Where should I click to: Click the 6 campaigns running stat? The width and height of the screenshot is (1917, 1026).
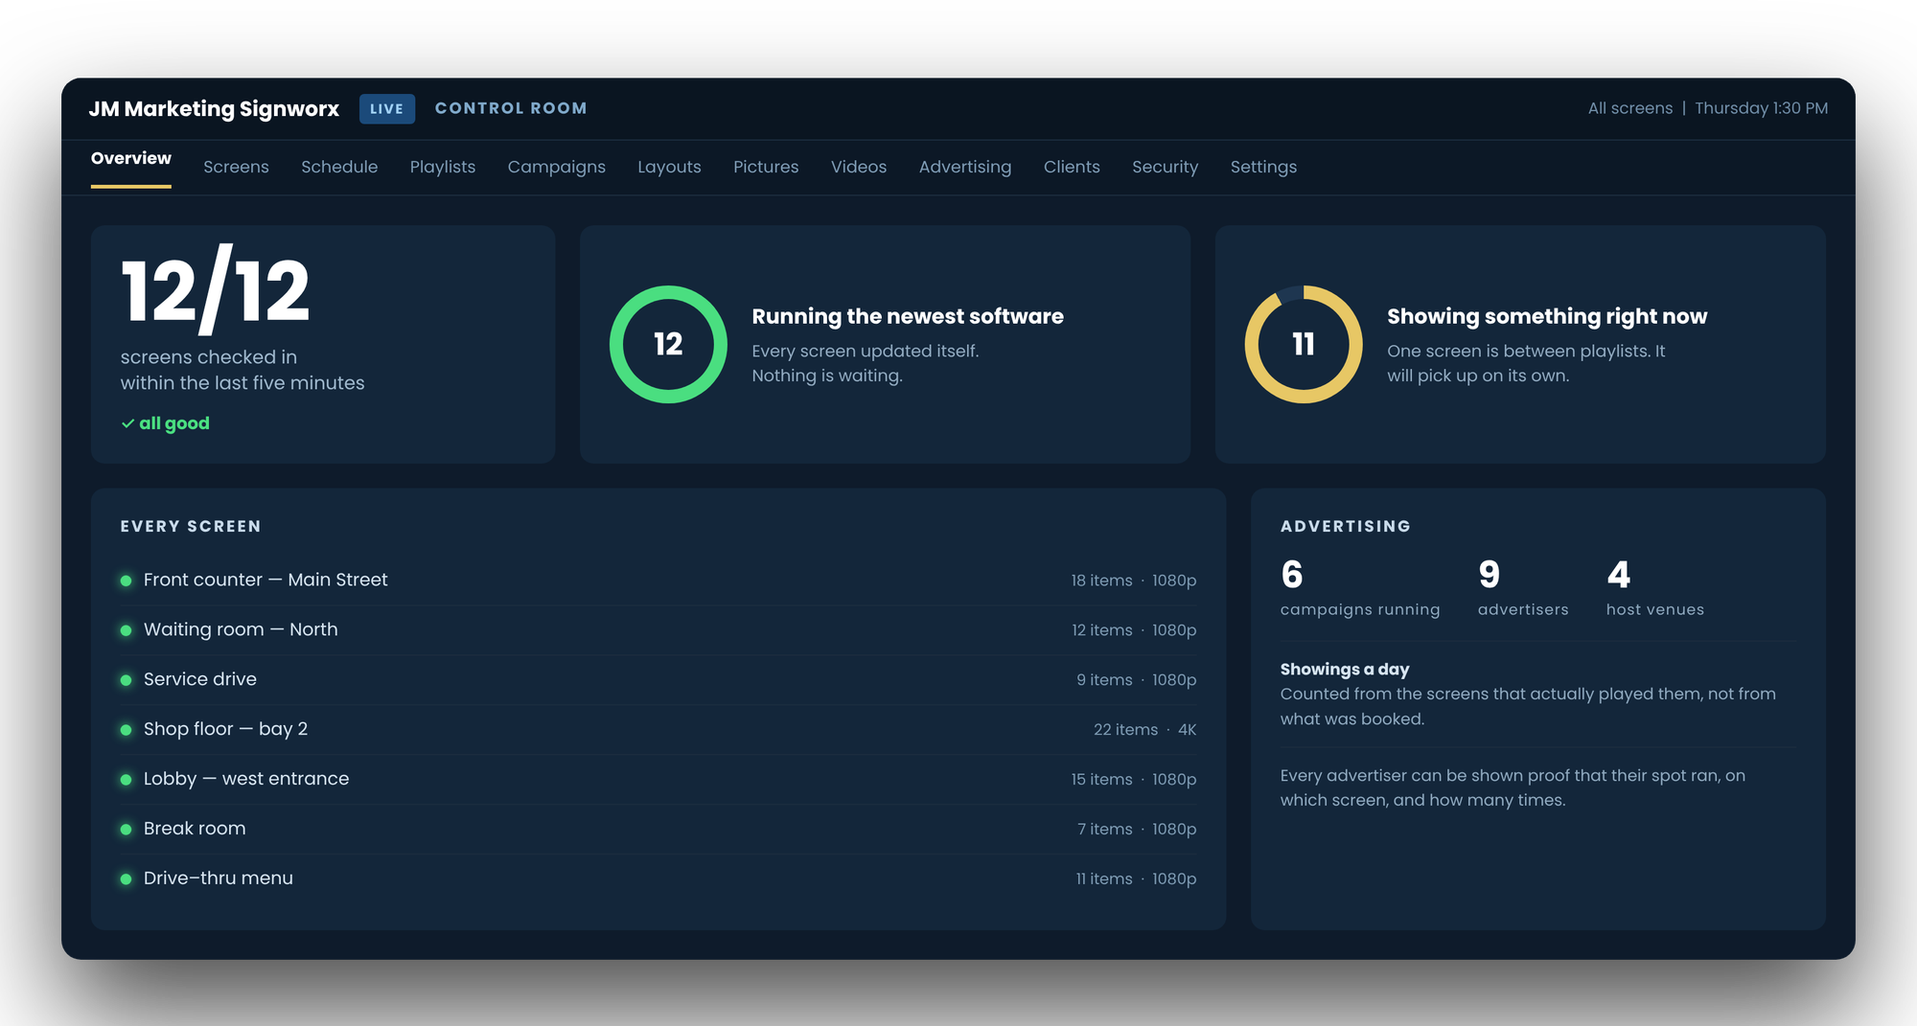(1360, 588)
